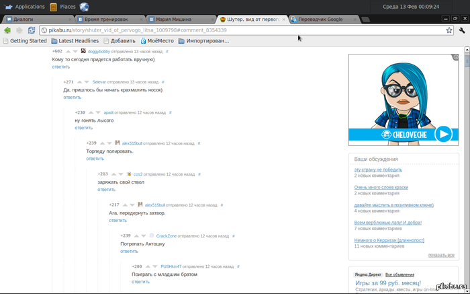Close the 'Переводчик Google' tab

(355, 20)
